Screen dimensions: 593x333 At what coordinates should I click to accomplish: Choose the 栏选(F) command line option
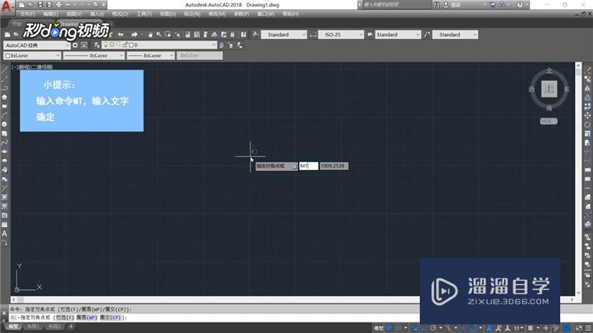(x=66, y=317)
